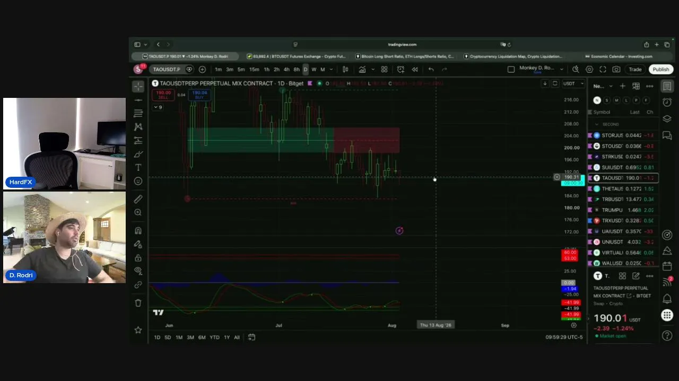Image resolution: width=679 pixels, height=381 pixels.
Task: Open the alerts panel clock icon
Action: tap(667, 102)
